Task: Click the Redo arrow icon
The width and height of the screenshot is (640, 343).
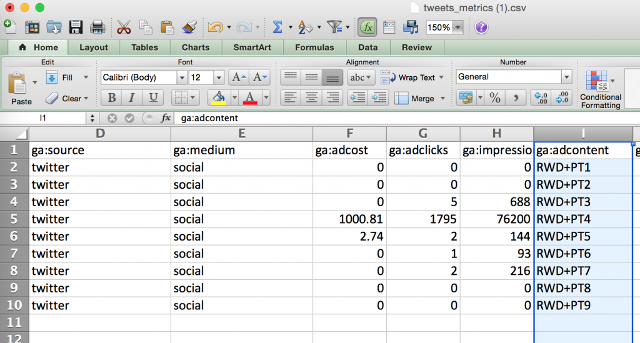Action: 244,27
